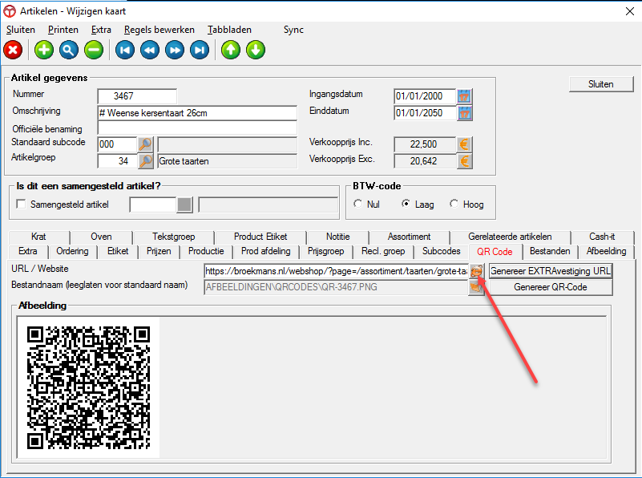Click the Sluiten button at right
The width and height of the screenshot is (642, 478).
[x=601, y=84]
